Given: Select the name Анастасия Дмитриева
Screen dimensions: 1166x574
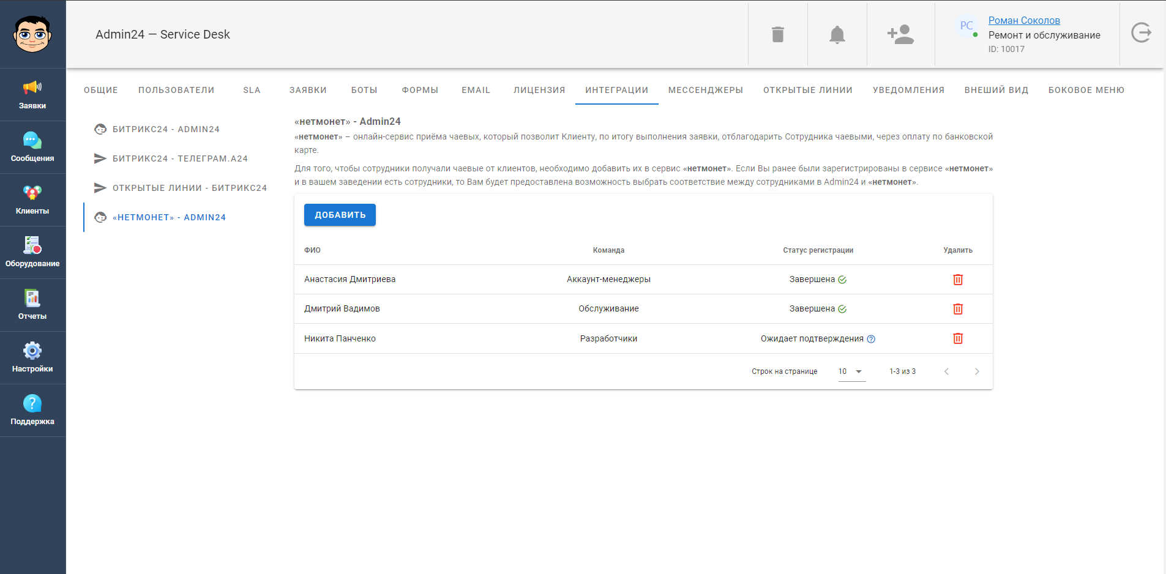Looking at the screenshot, I should click(349, 280).
